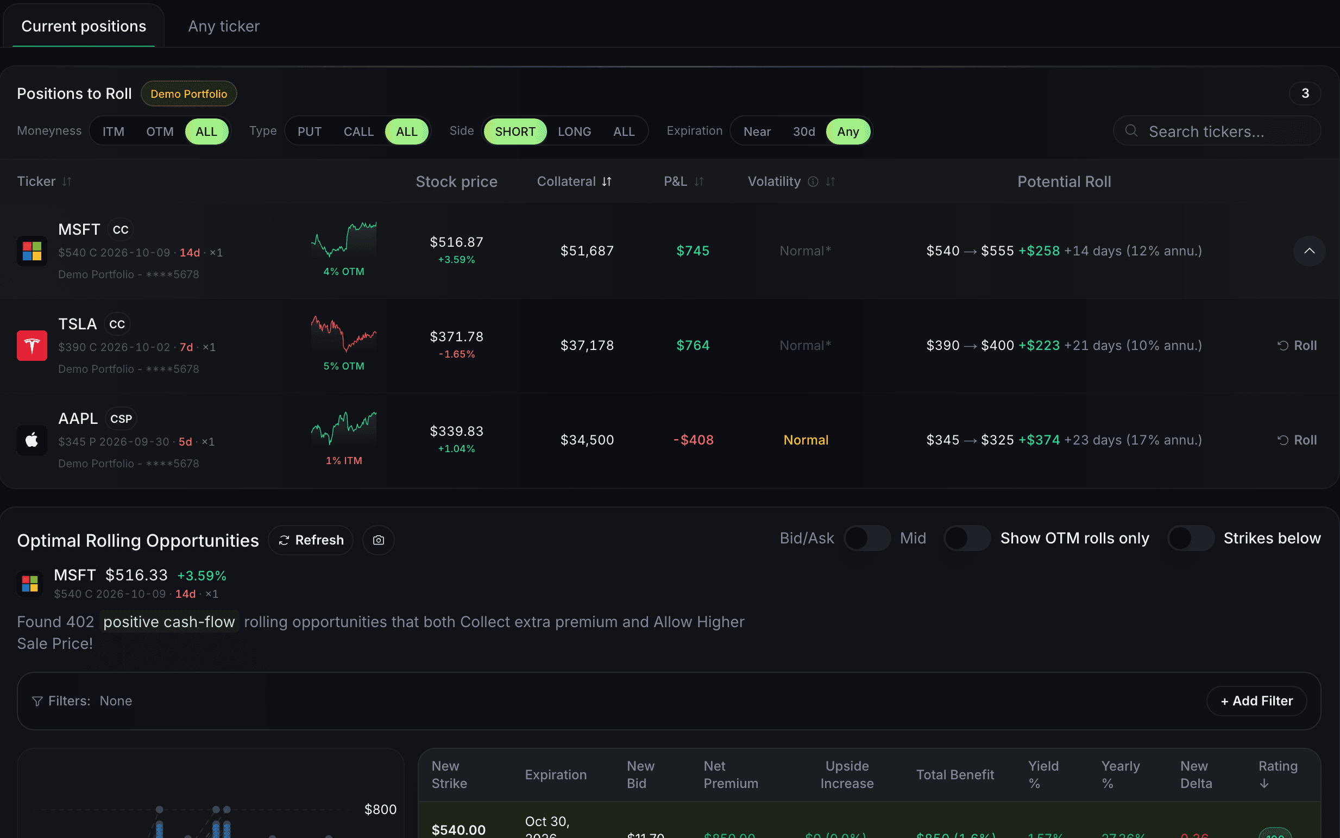
Task: Sort by P&L arrows icon
Action: 699,182
